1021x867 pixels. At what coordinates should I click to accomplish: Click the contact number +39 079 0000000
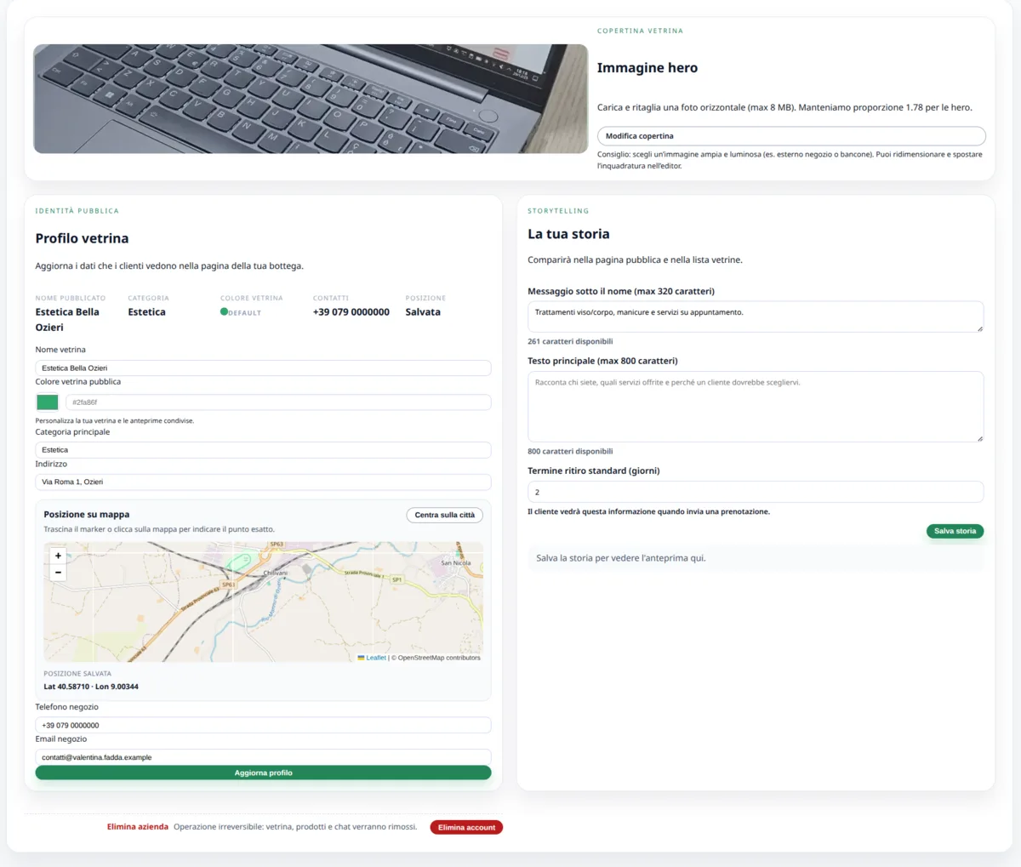351,312
